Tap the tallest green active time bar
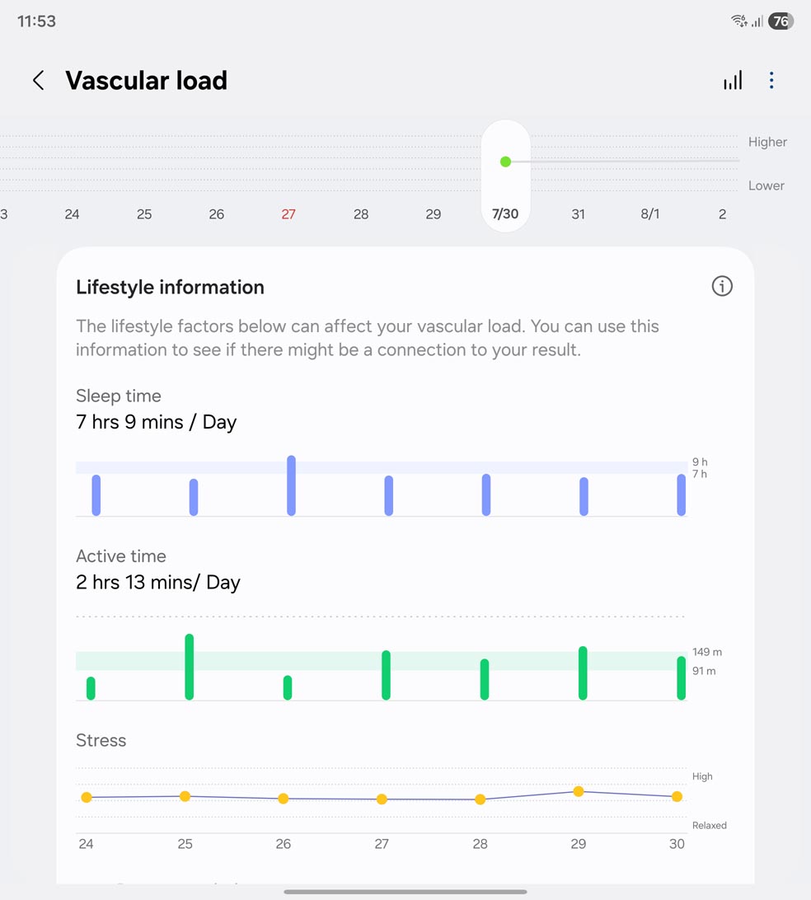Viewport: 811px width, 900px height. coord(190,667)
